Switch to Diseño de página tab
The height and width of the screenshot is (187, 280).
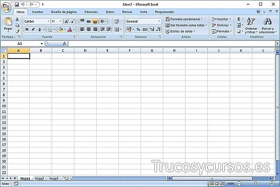[x=63, y=12]
